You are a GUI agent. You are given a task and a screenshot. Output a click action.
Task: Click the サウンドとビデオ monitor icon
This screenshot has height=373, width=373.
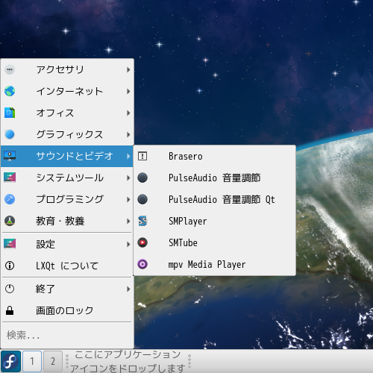click(10, 156)
